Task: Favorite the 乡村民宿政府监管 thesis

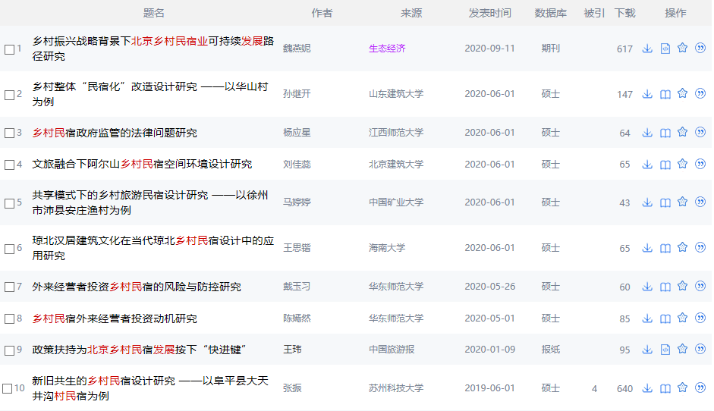Action: (x=682, y=132)
